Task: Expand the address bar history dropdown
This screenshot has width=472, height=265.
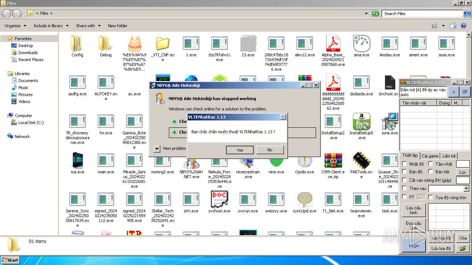Action: tap(366, 14)
